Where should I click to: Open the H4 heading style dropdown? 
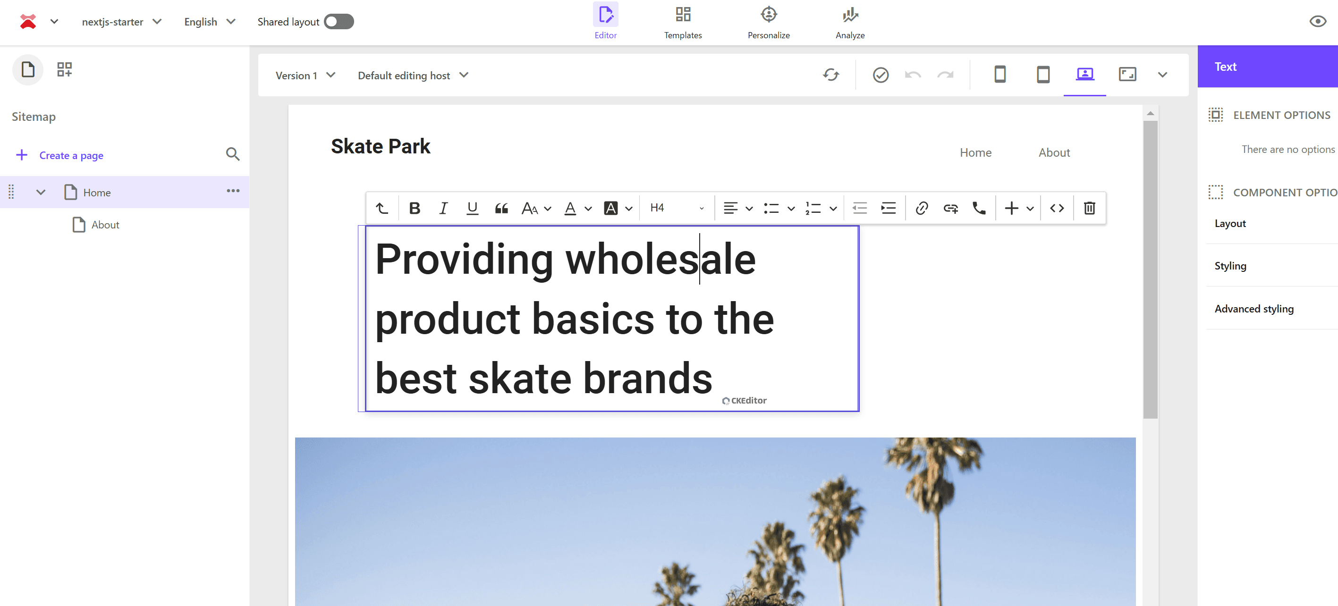676,208
